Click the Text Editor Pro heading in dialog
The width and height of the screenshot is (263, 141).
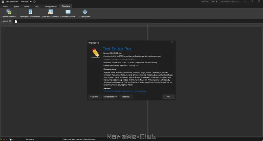(x=117, y=49)
